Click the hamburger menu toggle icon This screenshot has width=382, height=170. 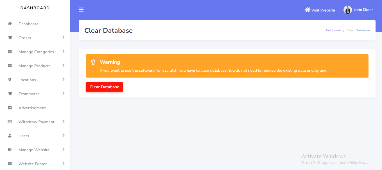point(81,10)
